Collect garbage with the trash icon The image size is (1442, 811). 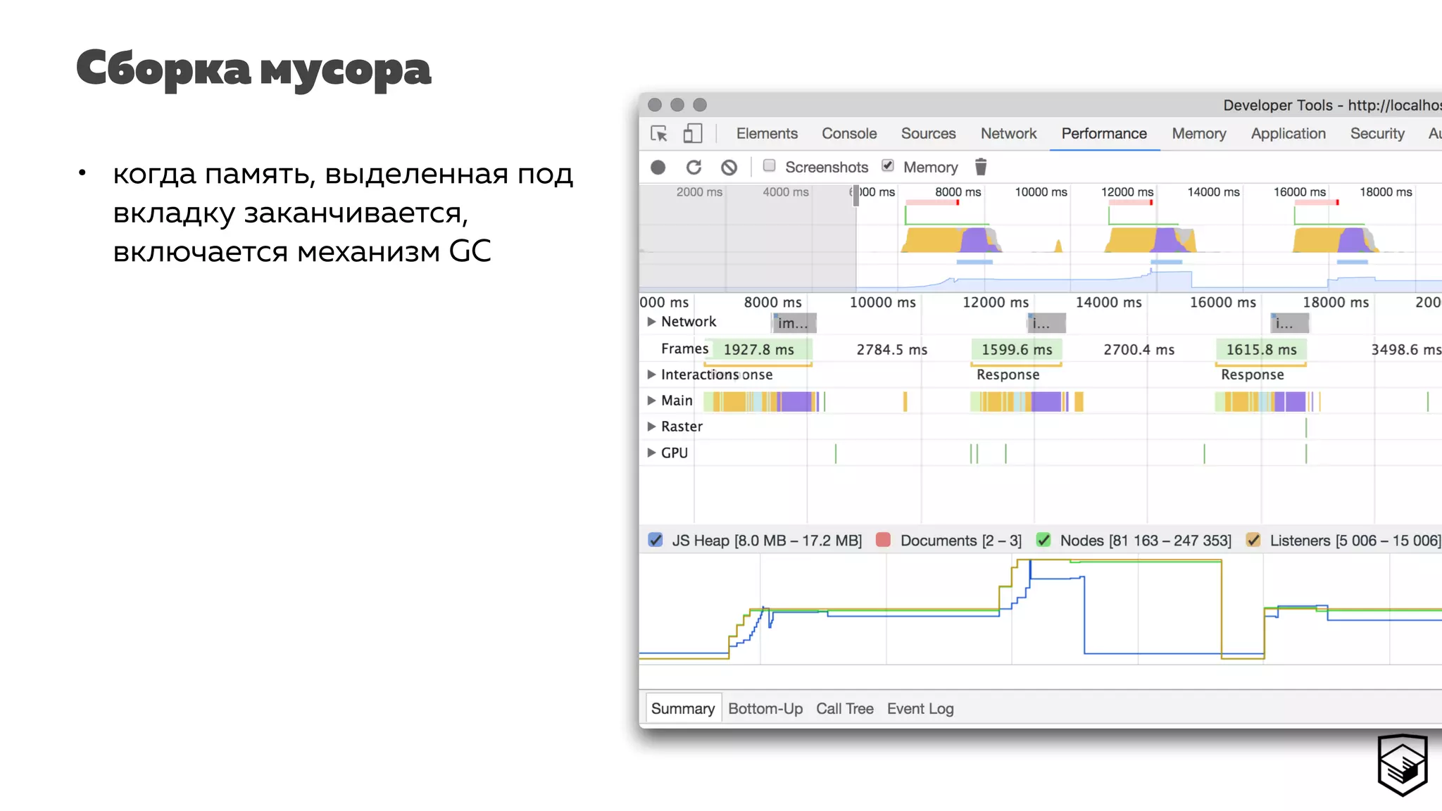tap(981, 167)
